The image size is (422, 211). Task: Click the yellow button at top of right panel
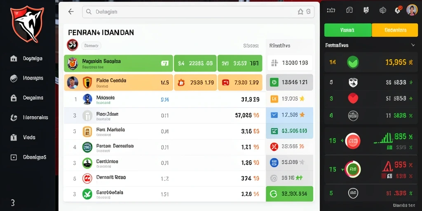point(394,30)
